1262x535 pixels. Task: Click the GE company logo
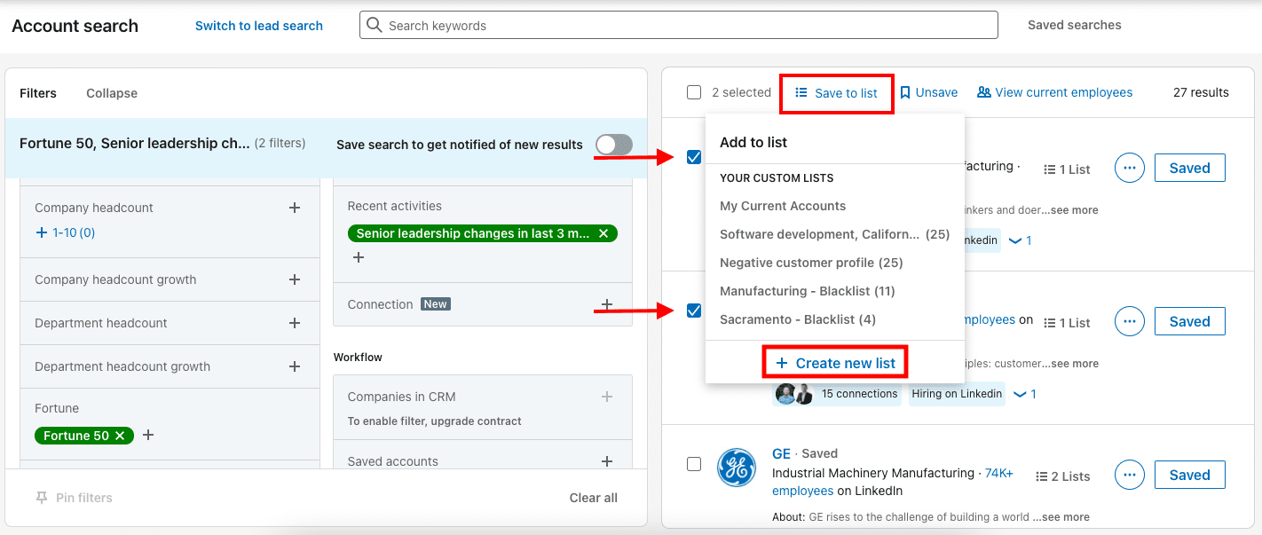[736, 468]
